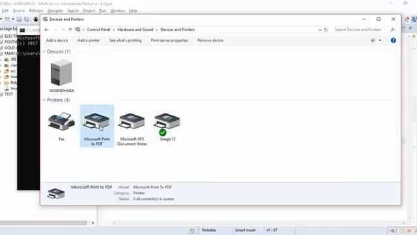417x235 pixels.
Task: Click Add a device
Action: tap(57, 40)
